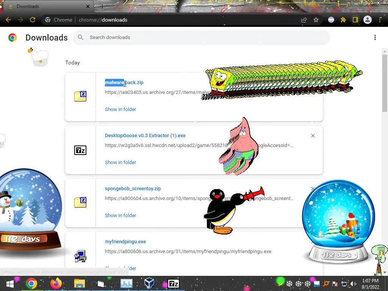Click the DesktopGoose hwcdn.net source URL
388x291 pixels.
click(199, 145)
